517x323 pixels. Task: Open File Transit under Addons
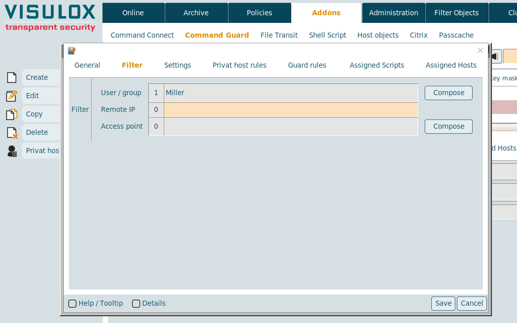click(279, 35)
